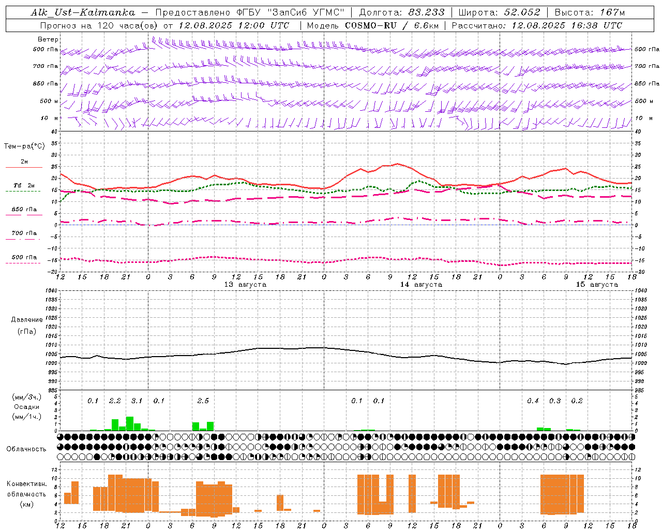The image size is (662, 530).
Task: Click the Высота: 167м value
Action: coord(590,12)
